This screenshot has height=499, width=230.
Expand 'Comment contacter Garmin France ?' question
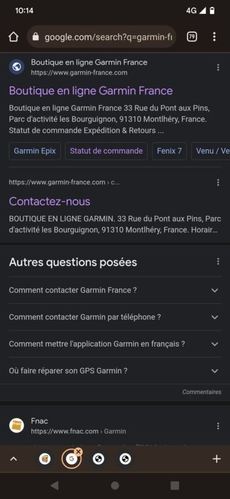pos(115,290)
